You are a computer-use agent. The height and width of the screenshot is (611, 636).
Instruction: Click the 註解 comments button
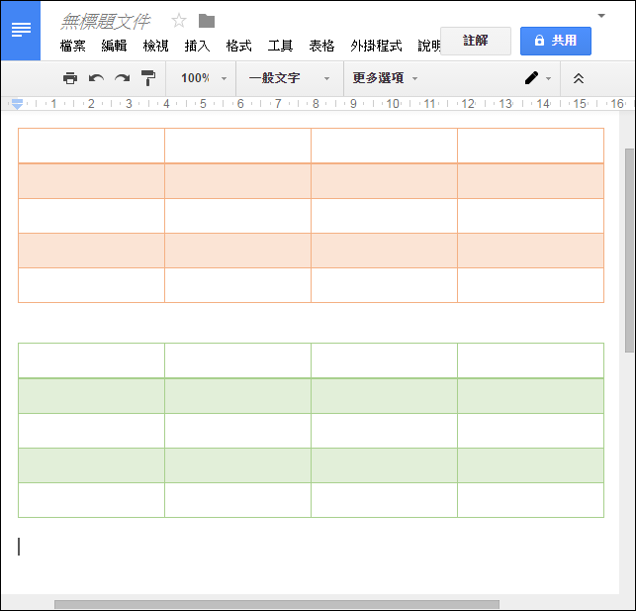(476, 41)
